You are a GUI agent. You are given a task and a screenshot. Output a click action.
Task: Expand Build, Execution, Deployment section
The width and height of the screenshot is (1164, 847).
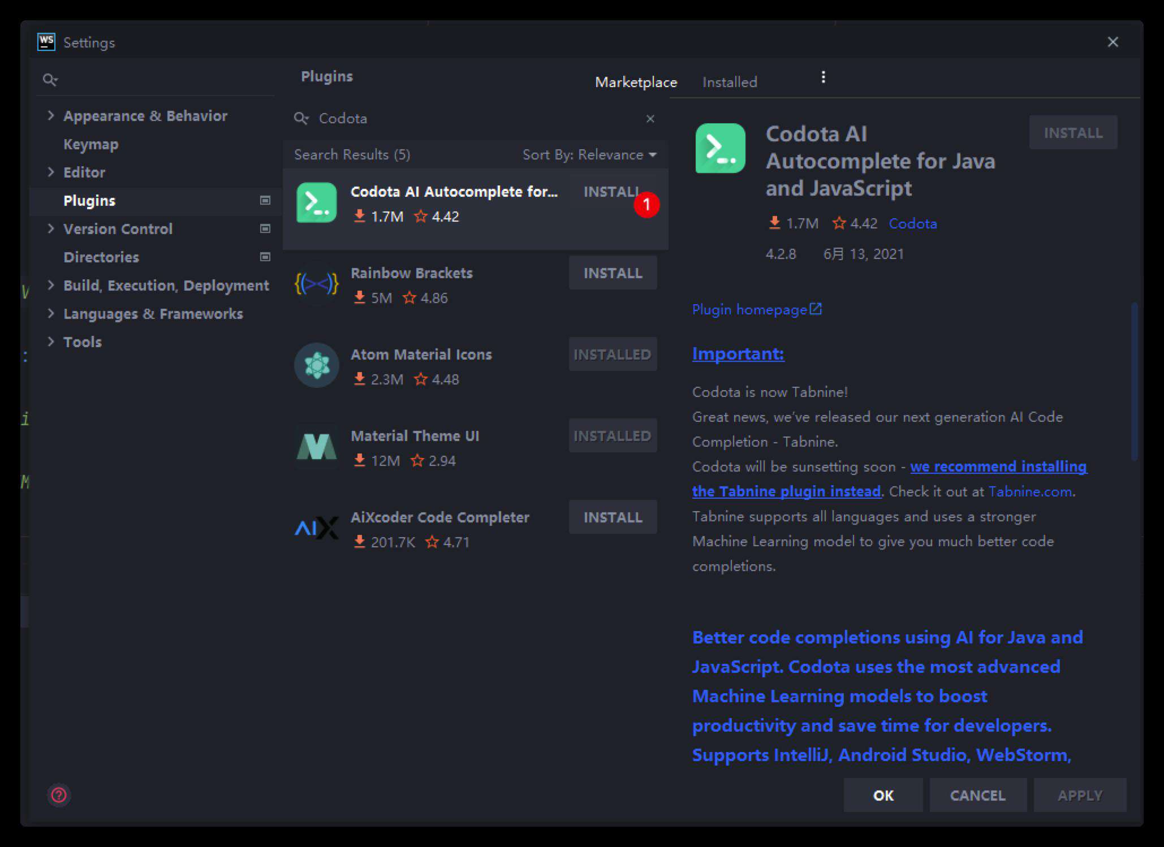(51, 285)
